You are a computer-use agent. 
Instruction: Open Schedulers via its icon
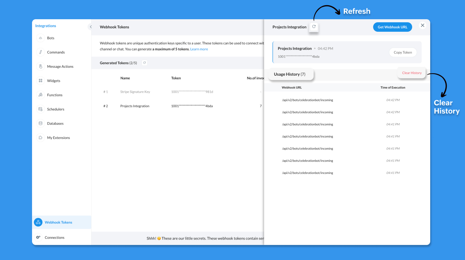tap(40, 109)
